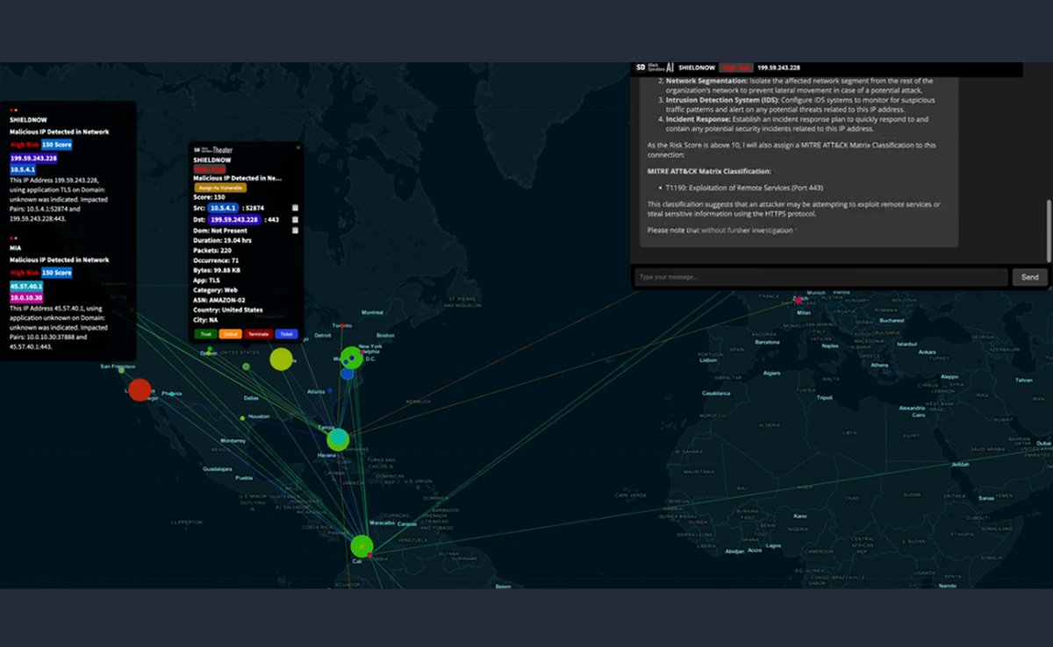This screenshot has width=1053, height=647.
Task: Click 199.59.243.228 in AI chat header
Action: (778, 68)
